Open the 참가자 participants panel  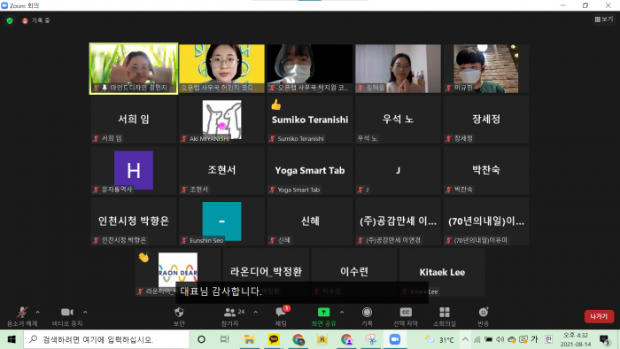(x=230, y=316)
